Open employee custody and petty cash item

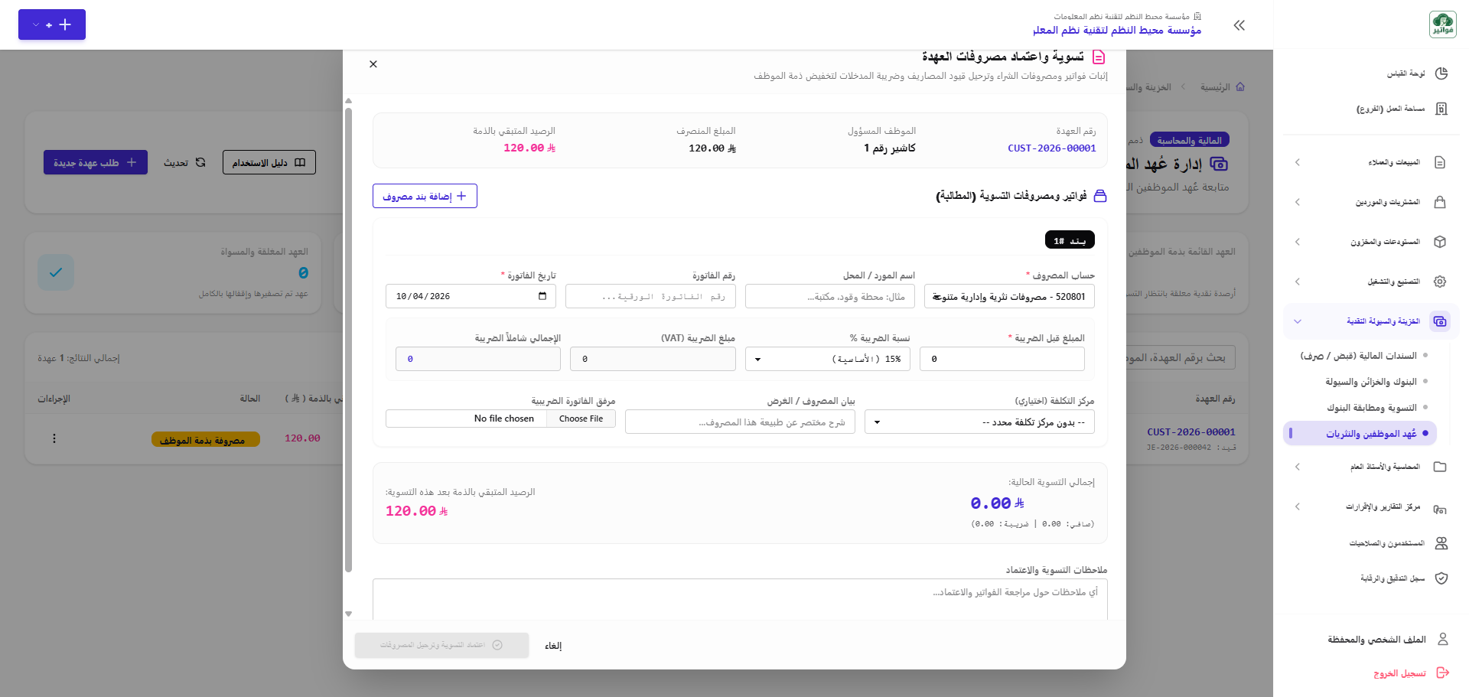click(x=1360, y=434)
